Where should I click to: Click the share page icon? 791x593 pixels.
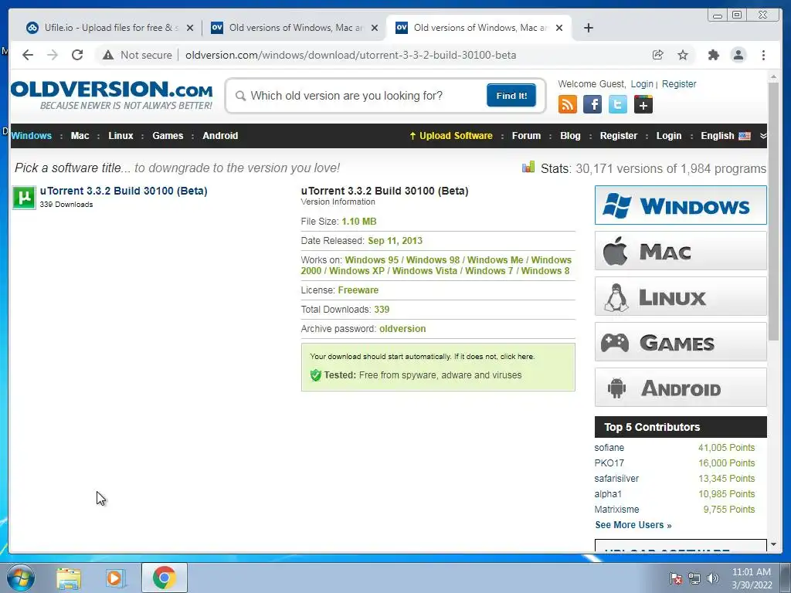coord(658,55)
